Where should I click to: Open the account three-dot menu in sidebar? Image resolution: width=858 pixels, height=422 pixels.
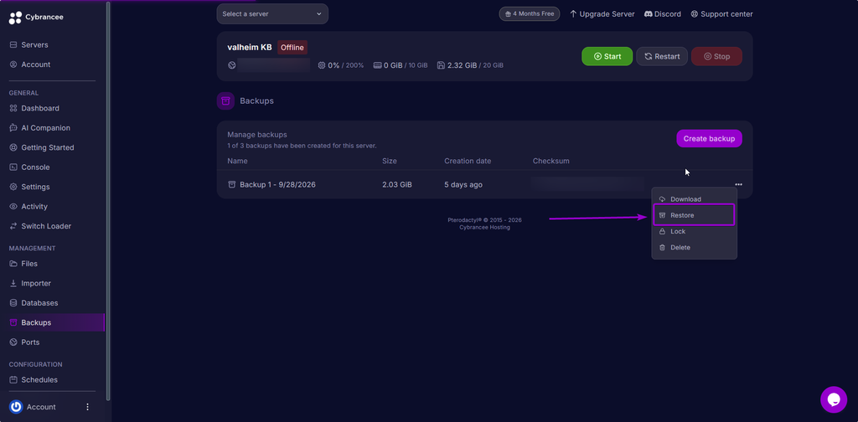(x=87, y=407)
